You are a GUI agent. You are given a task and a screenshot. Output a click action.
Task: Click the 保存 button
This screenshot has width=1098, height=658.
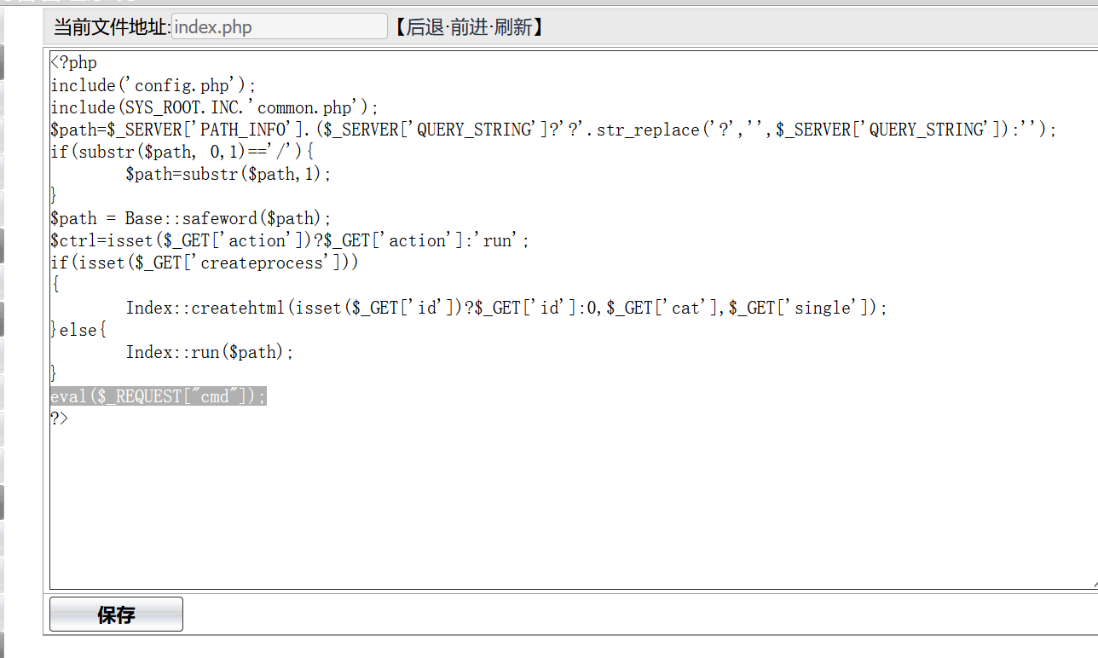click(x=116, y=615)
